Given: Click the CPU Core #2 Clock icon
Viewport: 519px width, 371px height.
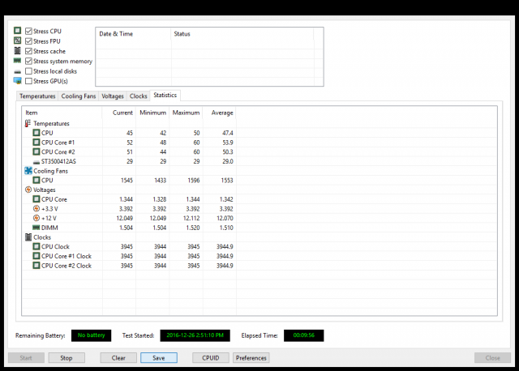Looking at the screenshot, I should pyautogui.click(x=36, y=266).
